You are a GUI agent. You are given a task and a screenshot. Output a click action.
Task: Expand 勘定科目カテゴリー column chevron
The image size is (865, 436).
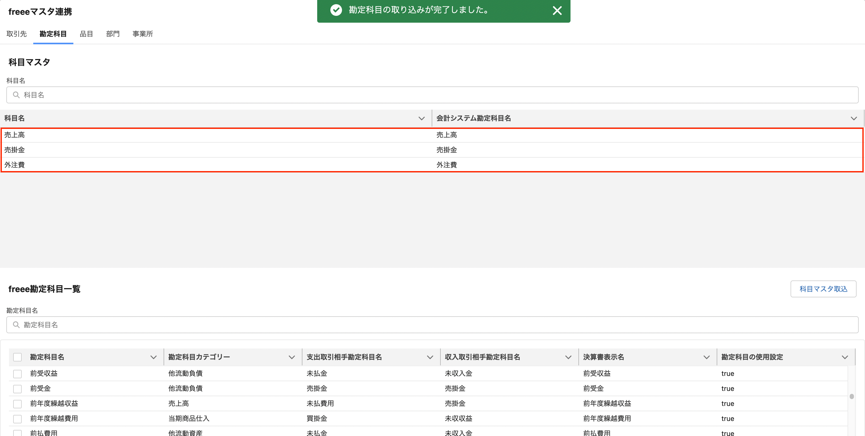[292, 357]
